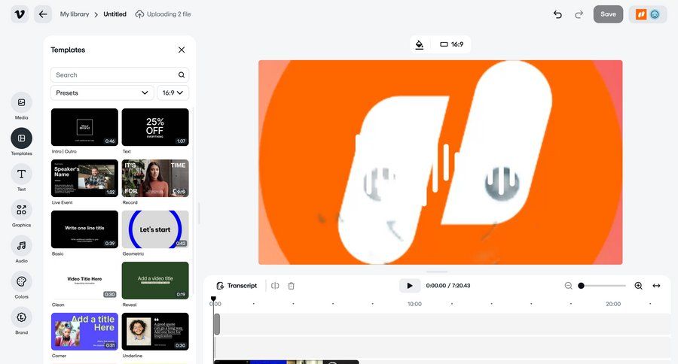Go back using the arrow button
The image size is (678, 364).
(x=43, y=14)
